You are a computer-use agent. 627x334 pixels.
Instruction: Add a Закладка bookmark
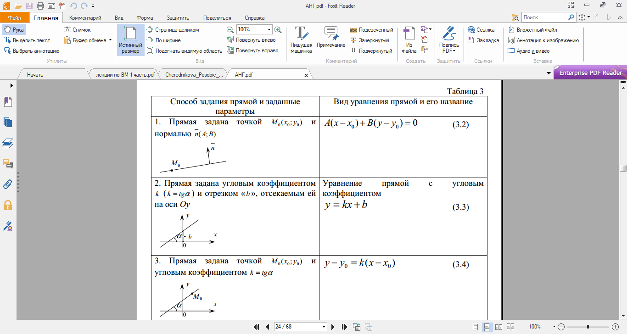[x=483, y=40]
